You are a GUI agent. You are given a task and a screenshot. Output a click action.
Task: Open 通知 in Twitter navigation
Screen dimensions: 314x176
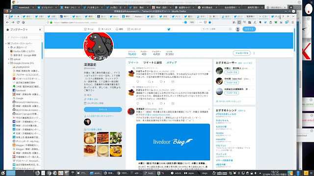(x=119, y=29)
